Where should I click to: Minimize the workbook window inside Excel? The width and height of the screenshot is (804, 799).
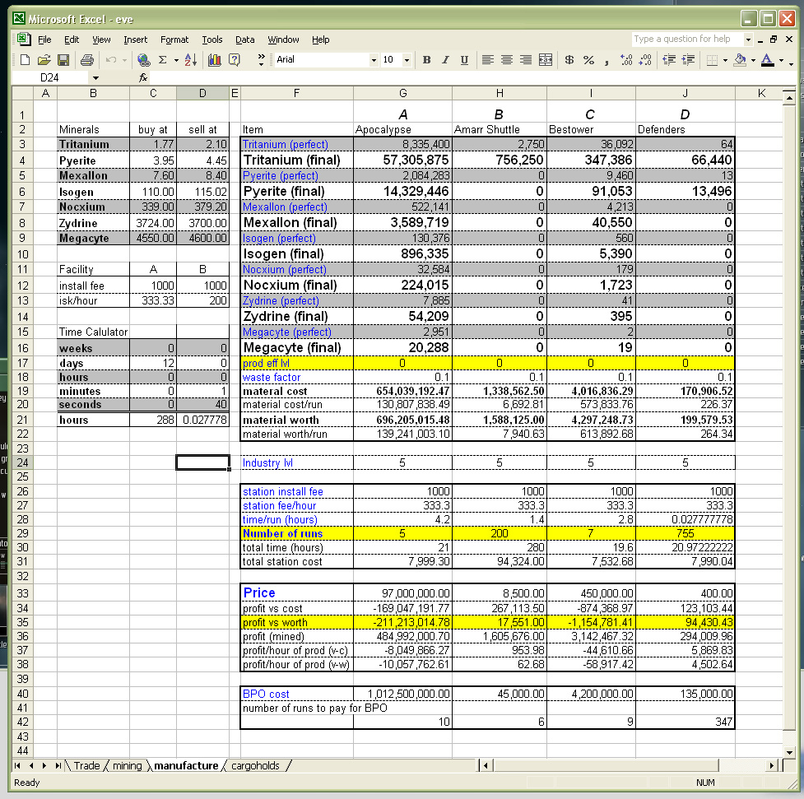[x=760, y=39]
